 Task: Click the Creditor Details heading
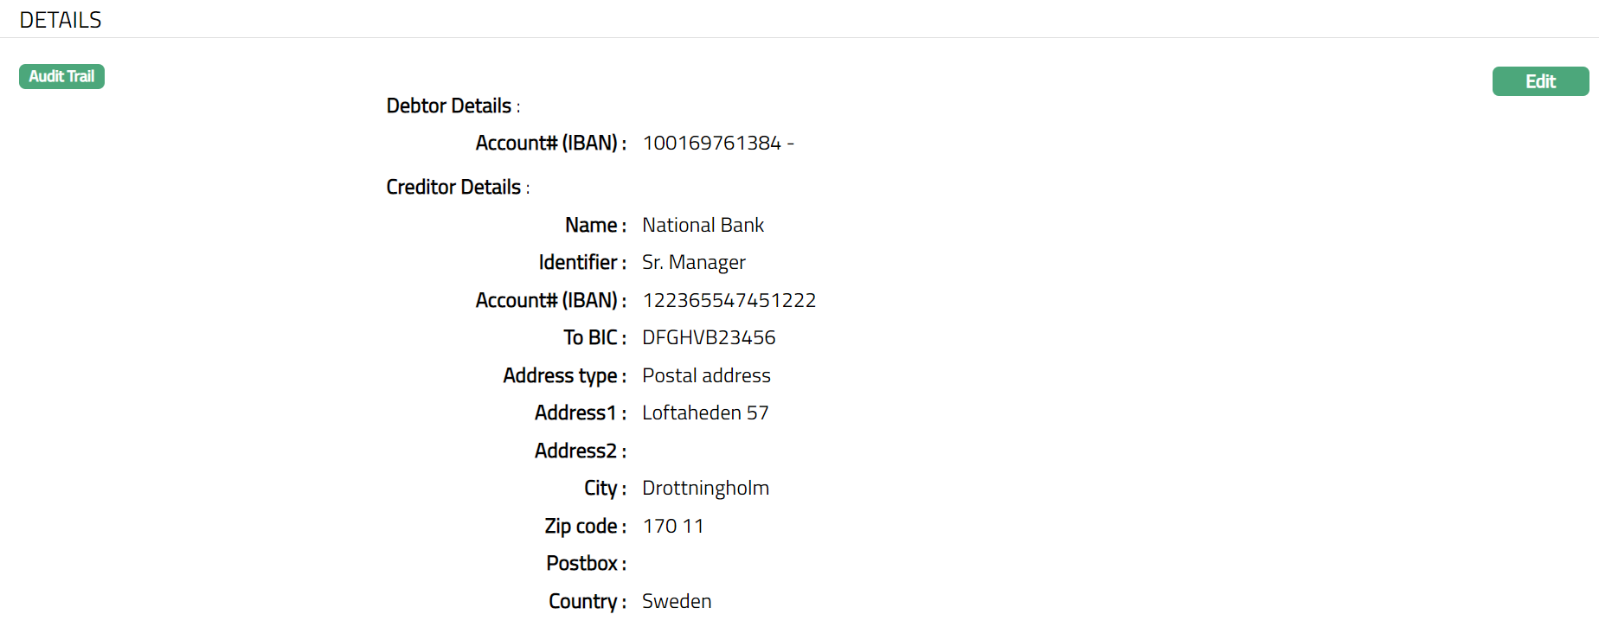pos(453,188)
